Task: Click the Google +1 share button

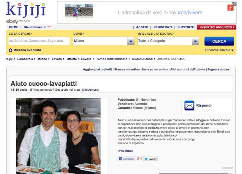Action: click(x=139, y=159)
